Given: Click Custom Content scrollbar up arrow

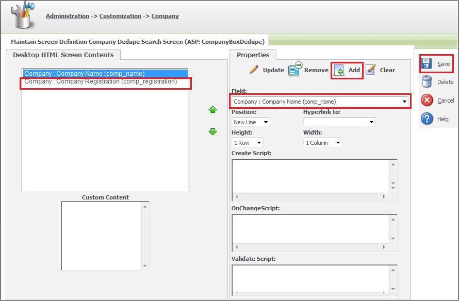Looking at the screenshot, I should tap(145, 207).
